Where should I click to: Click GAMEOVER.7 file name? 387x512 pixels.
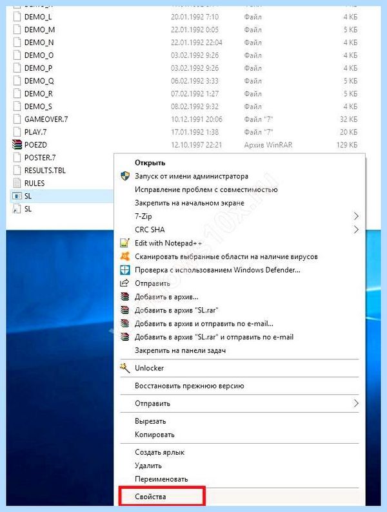coord(46,119)
